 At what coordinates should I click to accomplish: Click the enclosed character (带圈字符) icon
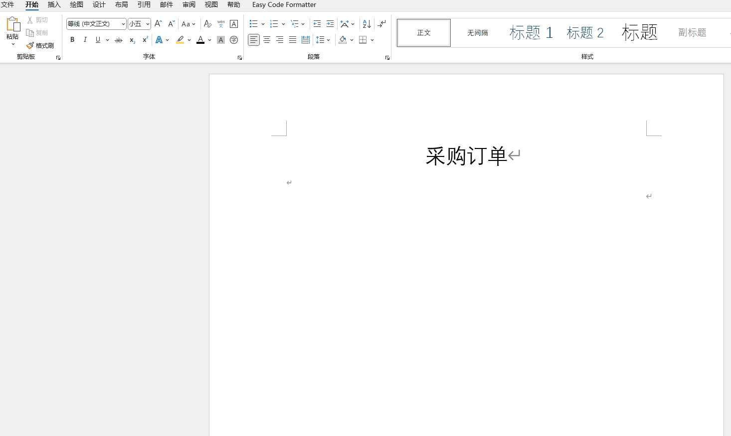[x=234, y=40]
